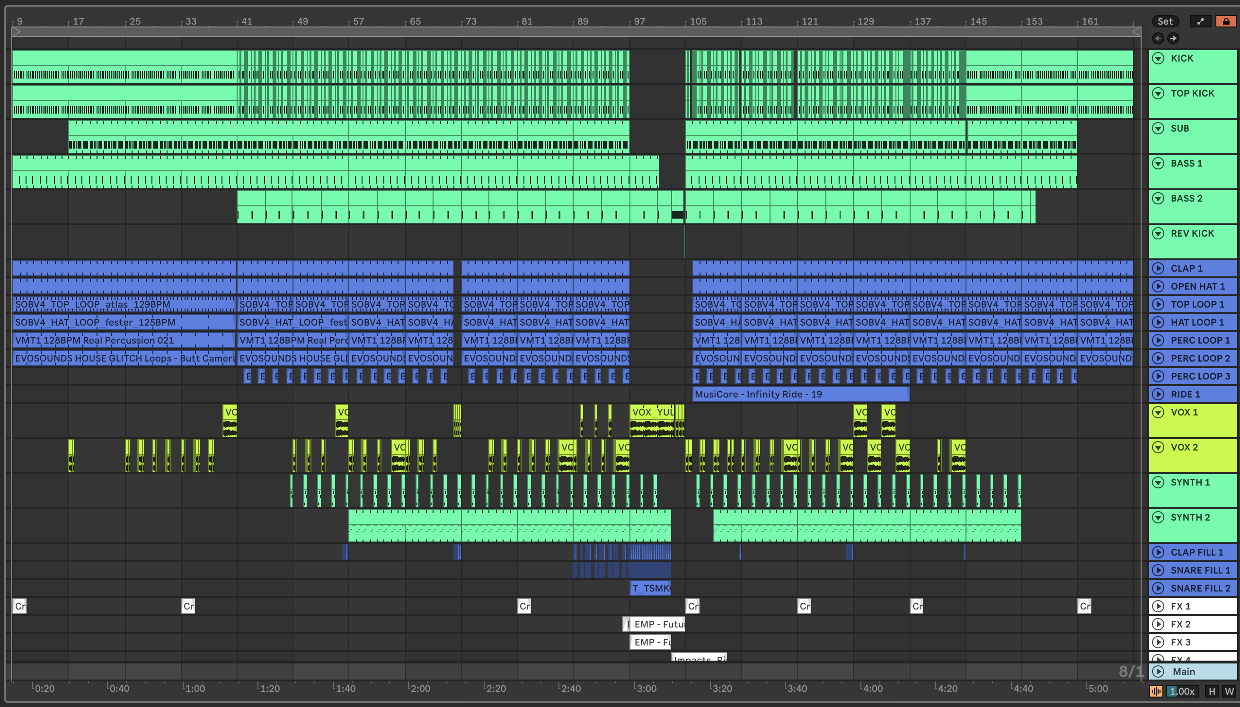Viewport: 1240px width, 707px height.
Task: Click the SNARE FILL 2 unfold icon
Action: [1159, 588]
